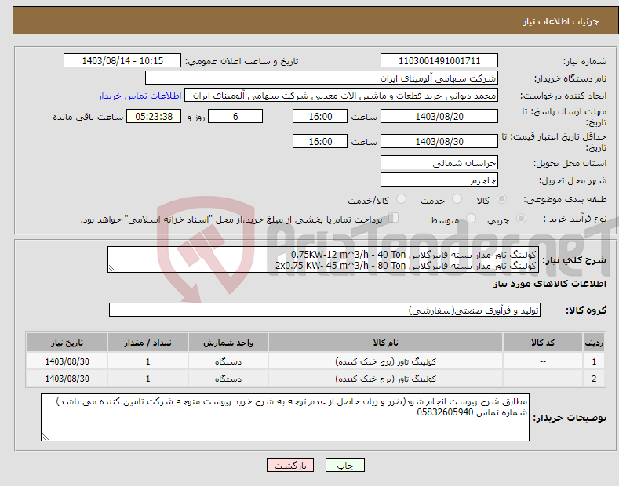Select the خدمت radio button
This screenshot has width=619, height=486.
[x=457, y=199]
